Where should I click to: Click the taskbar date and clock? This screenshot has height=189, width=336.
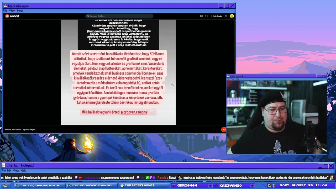[x=303, y=186]
